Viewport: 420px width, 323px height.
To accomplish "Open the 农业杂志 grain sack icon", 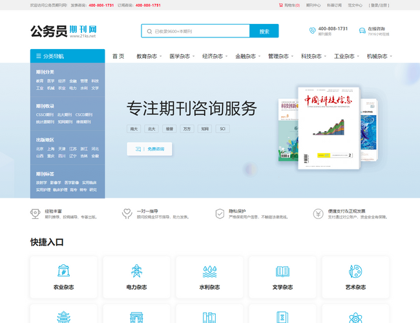I will pyautogui.click(x=64, y=271).
